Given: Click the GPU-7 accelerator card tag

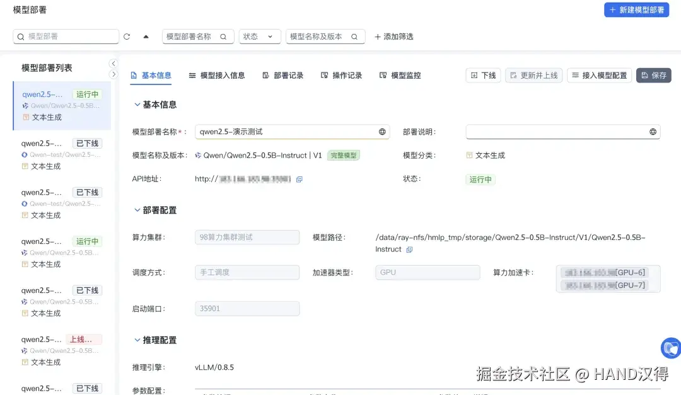Looking at the screenshot, I should (605, 285).
